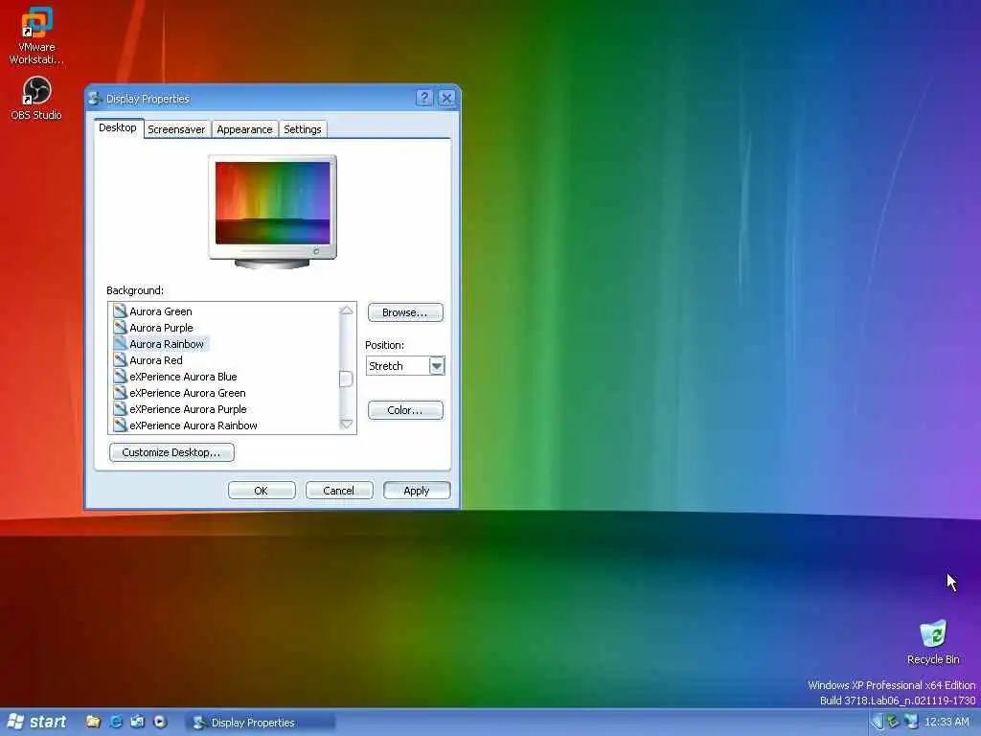Click the leftmost system tray icon
Image resolution: width=981 pixels, height=736 pixels.
click(x=878, y=722)
